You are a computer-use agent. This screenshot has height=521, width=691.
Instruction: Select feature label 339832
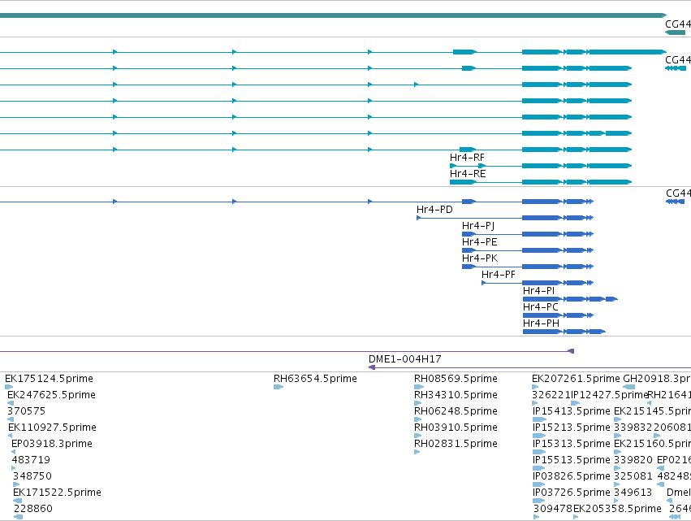pos(633,428)
